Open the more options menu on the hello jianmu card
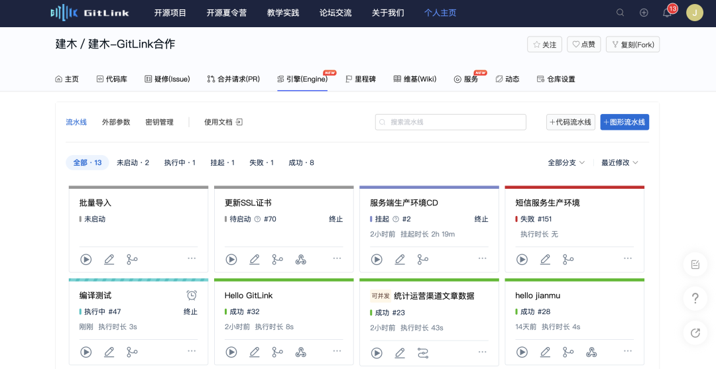Image resolution: width=716 pixels, height=369 pixels. pyautogui.click(x=628, y=350)
